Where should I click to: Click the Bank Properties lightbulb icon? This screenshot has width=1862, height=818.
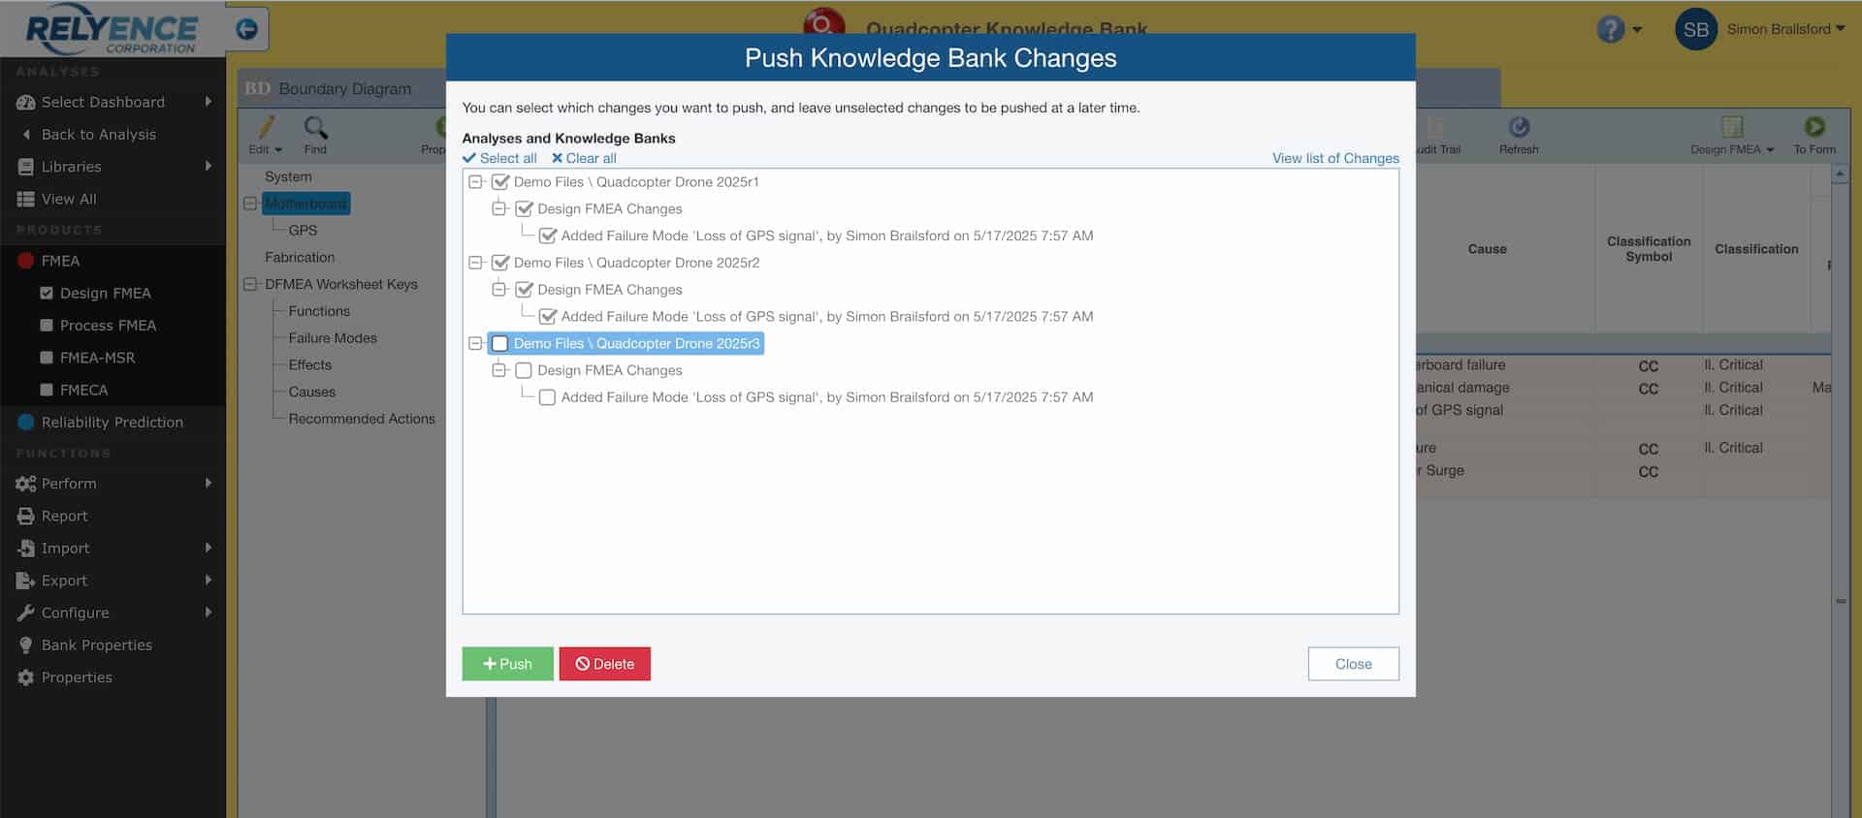click(26, 645)
